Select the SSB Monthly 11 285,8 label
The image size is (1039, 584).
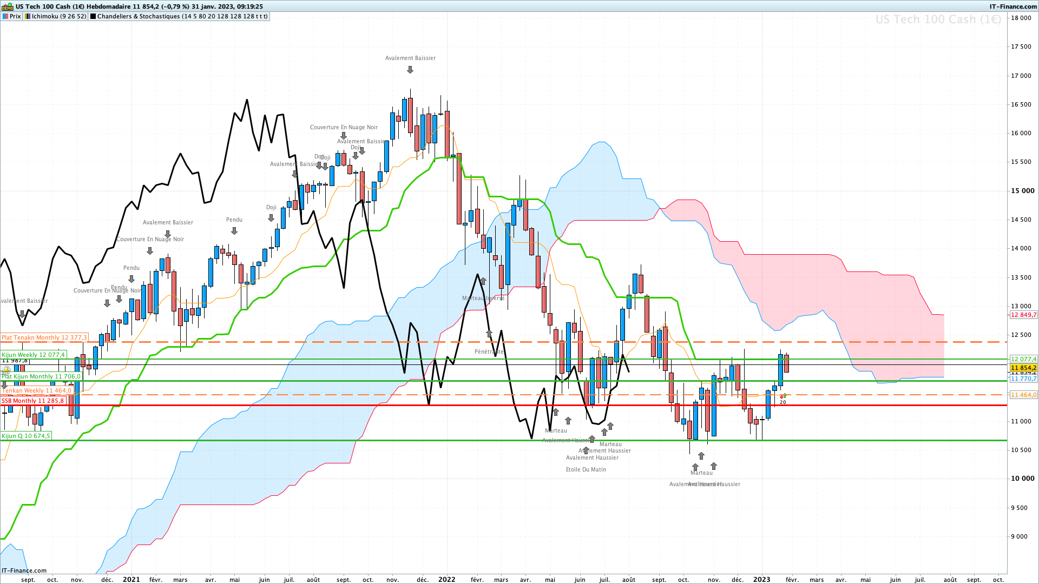tap(32, 401)
